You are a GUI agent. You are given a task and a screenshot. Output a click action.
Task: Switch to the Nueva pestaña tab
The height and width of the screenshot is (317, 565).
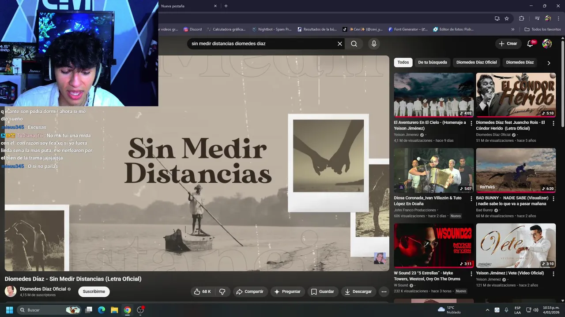click(x=185, y=6)
